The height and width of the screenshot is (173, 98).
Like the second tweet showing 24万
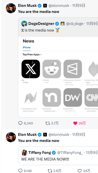(x=80, y=171)
